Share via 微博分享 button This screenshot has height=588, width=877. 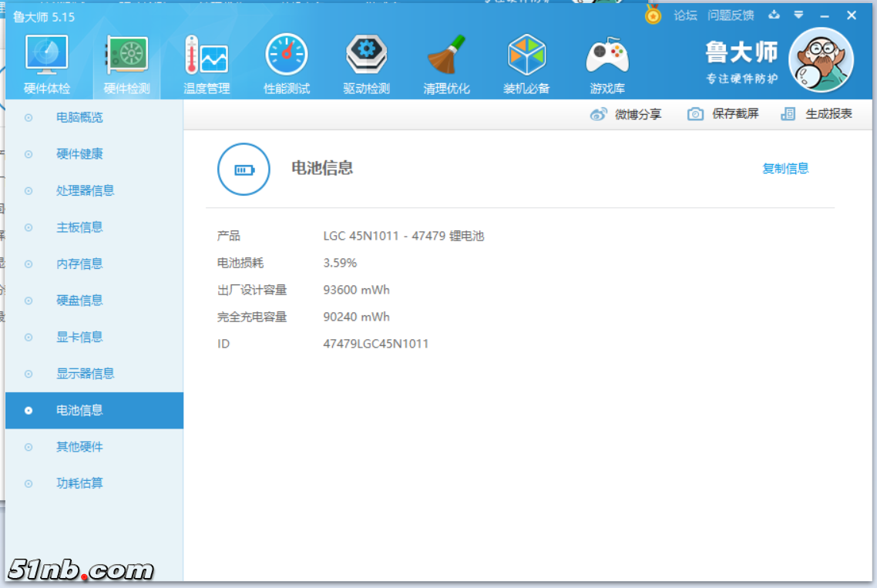pos(626,114)
